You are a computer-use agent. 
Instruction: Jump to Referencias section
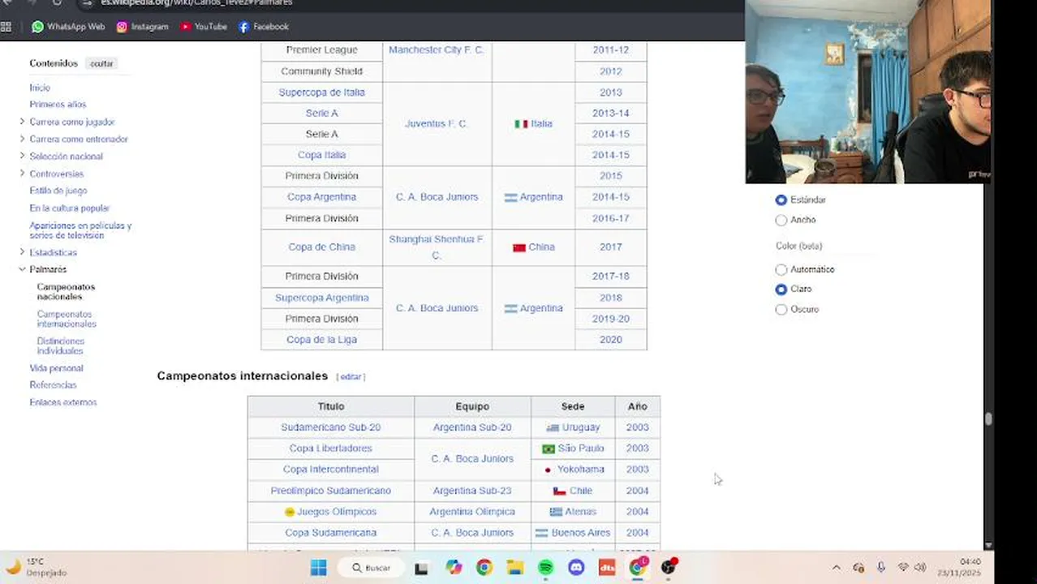click(53, 385)
